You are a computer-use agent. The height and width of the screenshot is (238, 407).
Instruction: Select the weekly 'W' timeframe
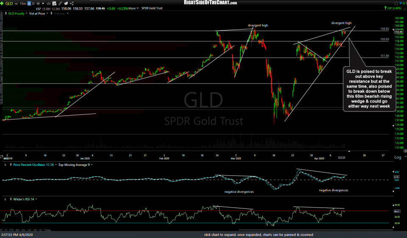pyautogui.click(x=38, y=4)
